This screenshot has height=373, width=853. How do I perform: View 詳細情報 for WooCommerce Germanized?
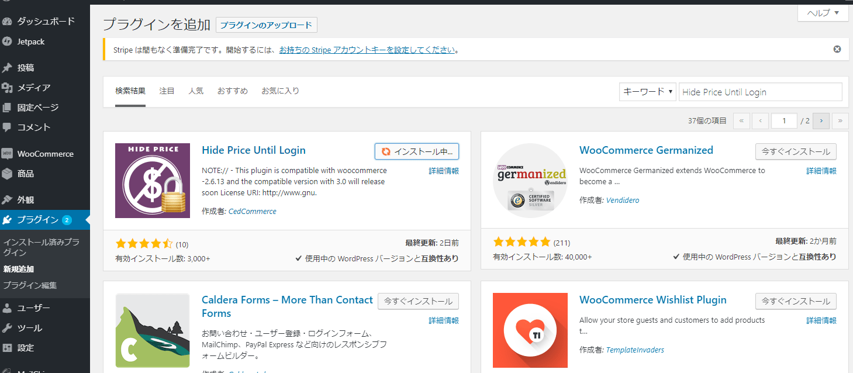[821, 171]
